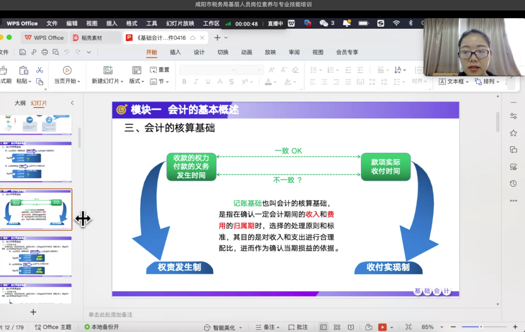Switch to normal view mode
525x332 pixels.
[x=323, y=327]
